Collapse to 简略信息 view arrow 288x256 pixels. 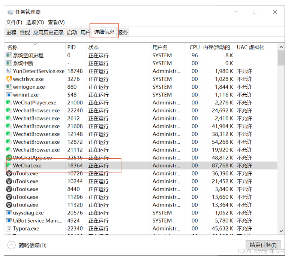[11, 245]
